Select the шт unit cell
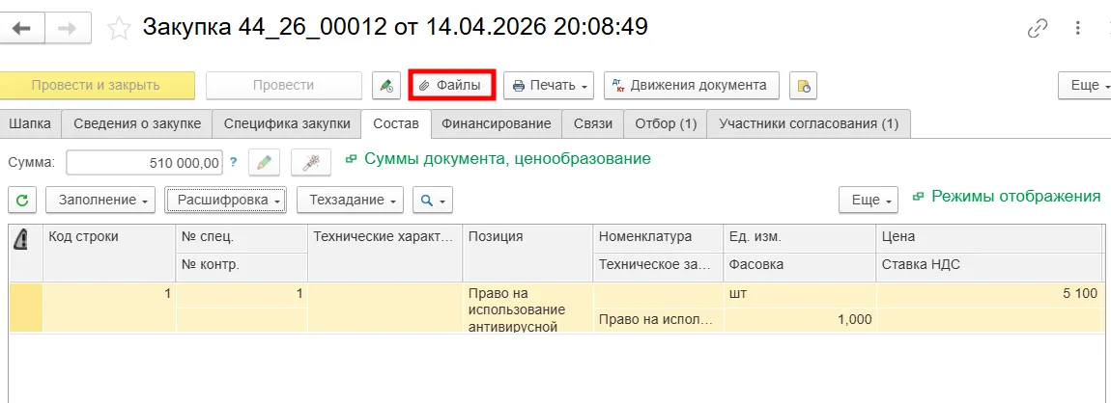Screen dimensions: 1111x403 click(800, 294)
